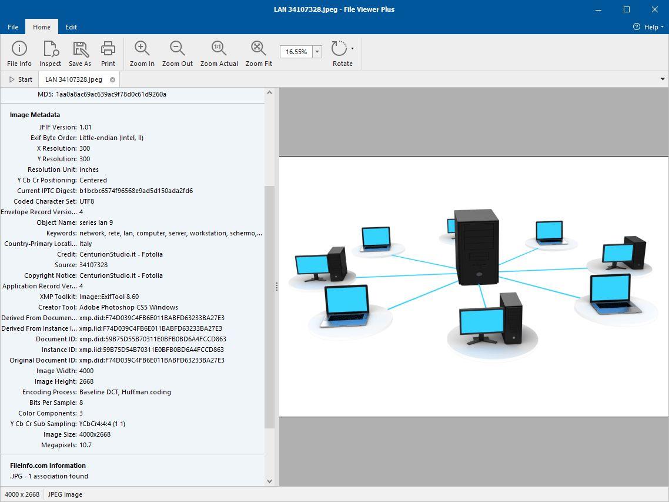Select the Keywords value text
669x502 pixels.
point(170,233)
